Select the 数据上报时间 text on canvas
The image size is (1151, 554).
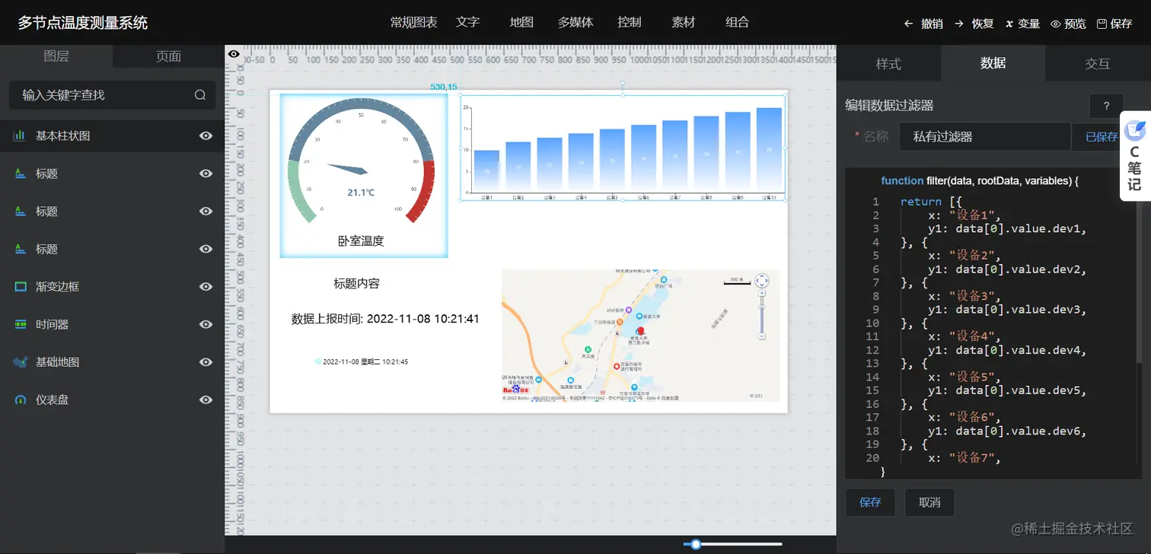pyautogui.click(x=385, y=319)
